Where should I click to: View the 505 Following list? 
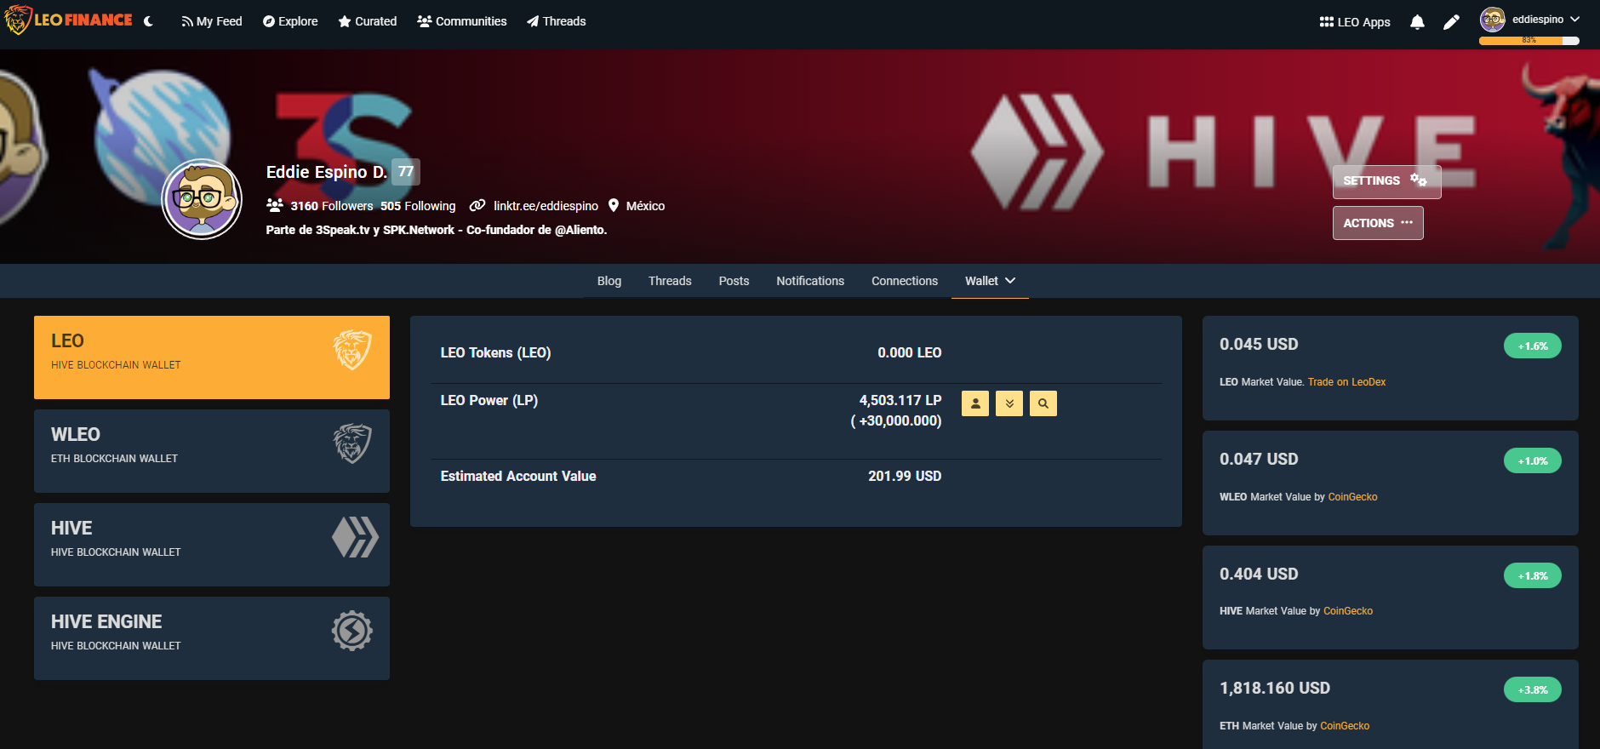(x=418, y=206)
